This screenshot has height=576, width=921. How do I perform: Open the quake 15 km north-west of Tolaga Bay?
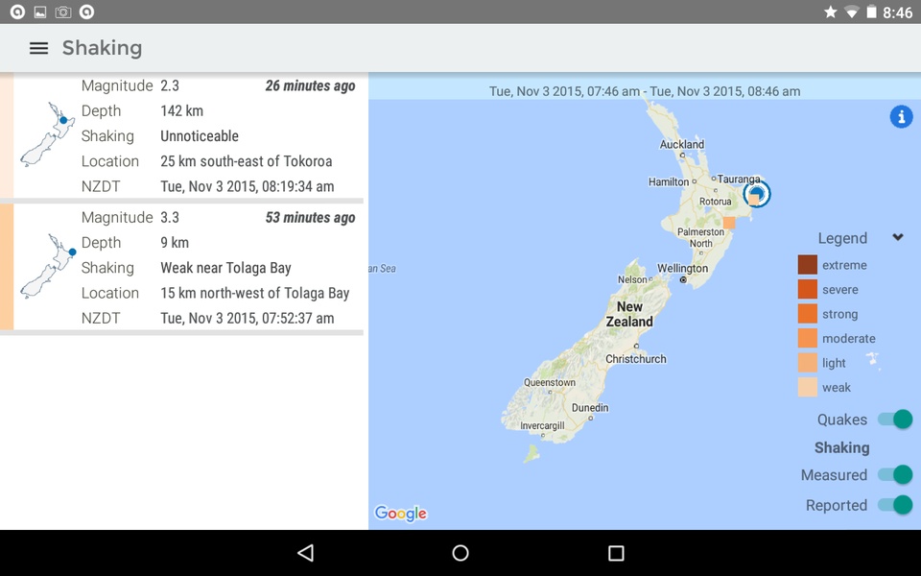tap(181, 268)
